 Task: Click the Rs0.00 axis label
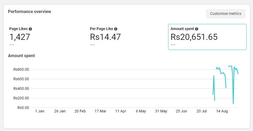click(x=23, y=108)
